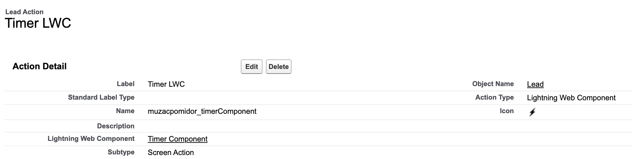Image resolution: width=632 pixels, height=159 pixels.
Task: Click the Lead Action header text
Action: 24,12
